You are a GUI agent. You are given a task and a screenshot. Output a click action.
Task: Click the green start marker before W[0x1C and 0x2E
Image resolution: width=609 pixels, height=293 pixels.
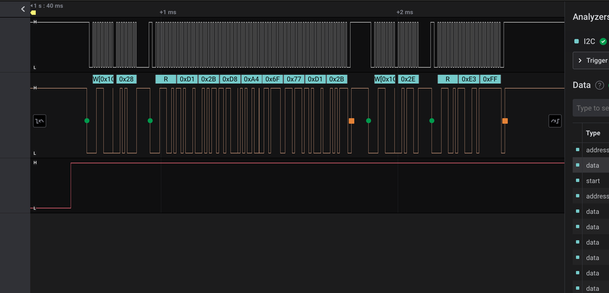368,121
